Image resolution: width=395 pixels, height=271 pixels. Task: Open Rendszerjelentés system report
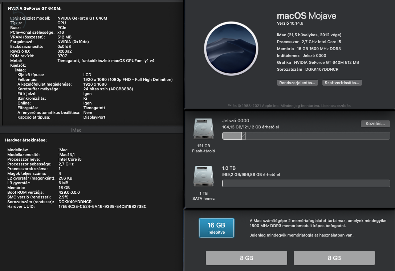(x=297, y=83)
